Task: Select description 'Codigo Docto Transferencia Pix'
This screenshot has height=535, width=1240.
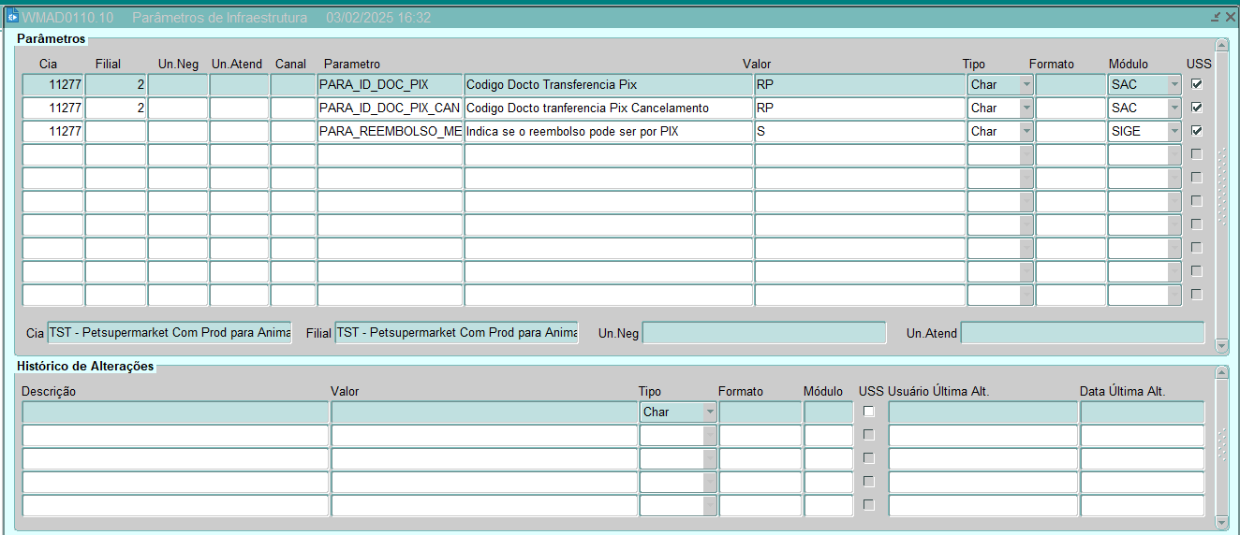Action: [x=608, y=84]
